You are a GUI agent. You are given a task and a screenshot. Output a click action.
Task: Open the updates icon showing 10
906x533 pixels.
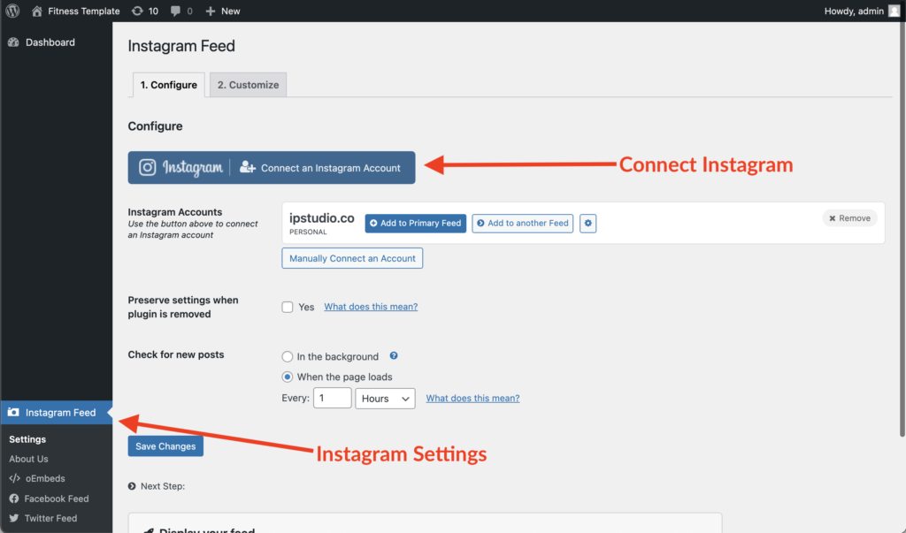pos(137,11)
